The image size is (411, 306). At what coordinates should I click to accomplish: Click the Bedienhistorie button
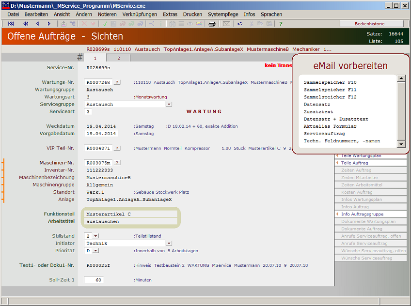coord(371,24)
